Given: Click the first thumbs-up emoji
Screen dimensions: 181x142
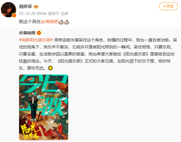Looking at the screenshot, I should pyautogui.click(x=61, y=22).
